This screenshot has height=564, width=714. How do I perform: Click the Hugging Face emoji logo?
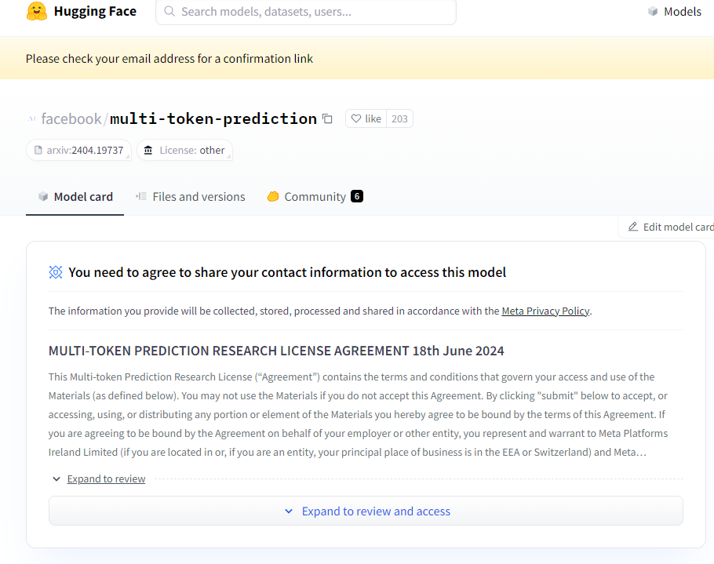(37, 12)
